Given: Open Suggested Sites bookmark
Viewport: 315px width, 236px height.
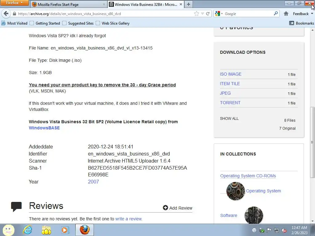Looking at the screenshot, I should pyautogui.click(x=78, y=23).
